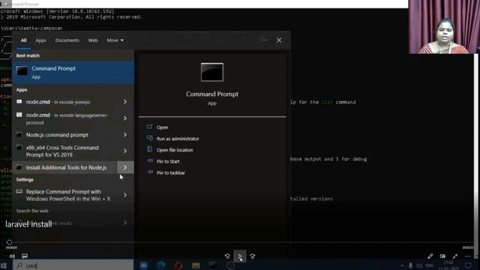Image resolution: width=480 pixels, height=270 pixels.
Task: Open Install Additional Tools for Node.js
Action: tap(64, 167)
